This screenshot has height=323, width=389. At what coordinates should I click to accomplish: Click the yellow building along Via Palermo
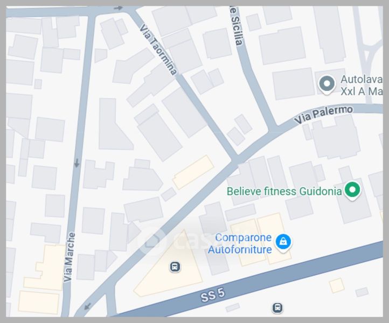tap(193, 172)
